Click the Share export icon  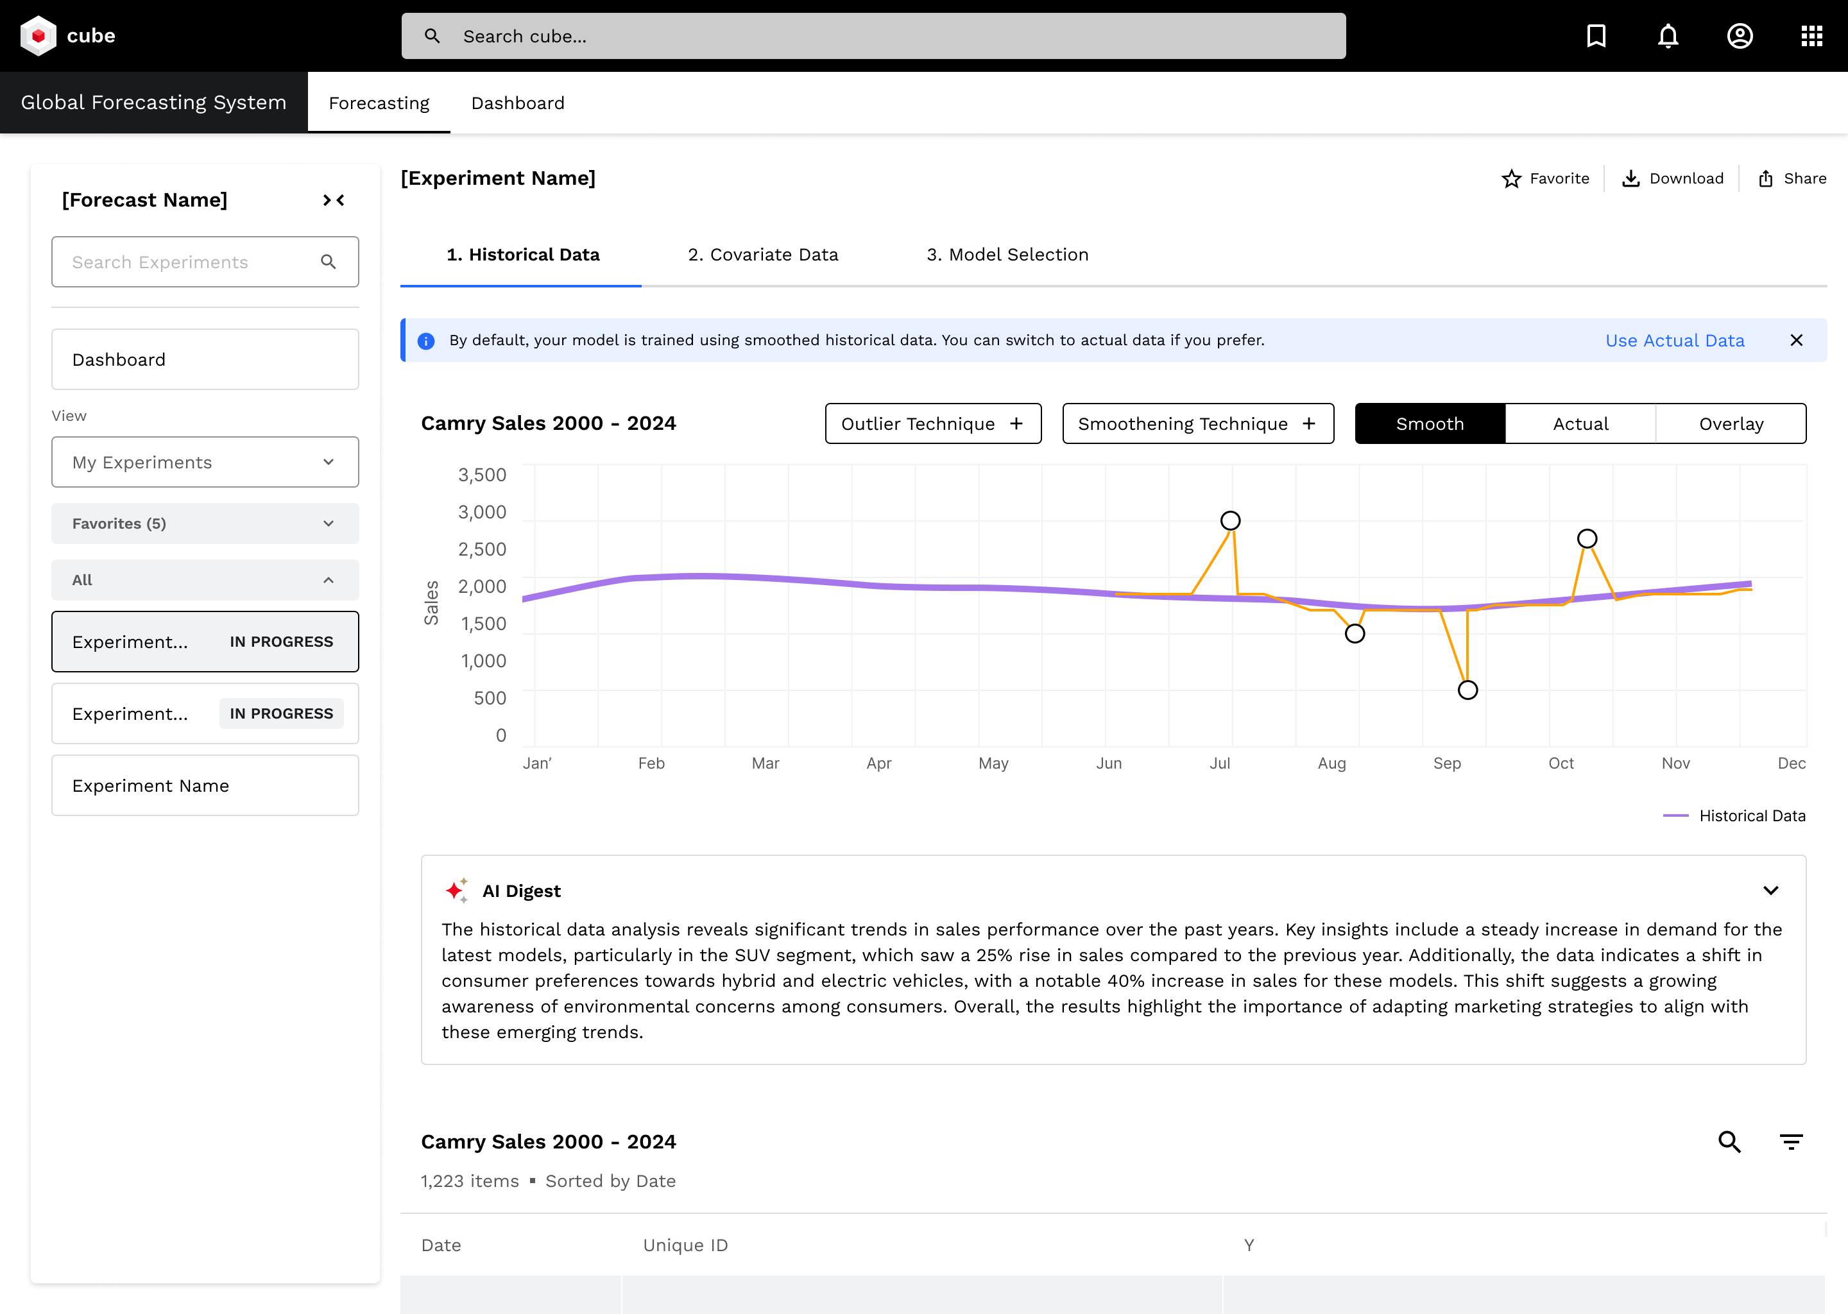(1765, 178)
